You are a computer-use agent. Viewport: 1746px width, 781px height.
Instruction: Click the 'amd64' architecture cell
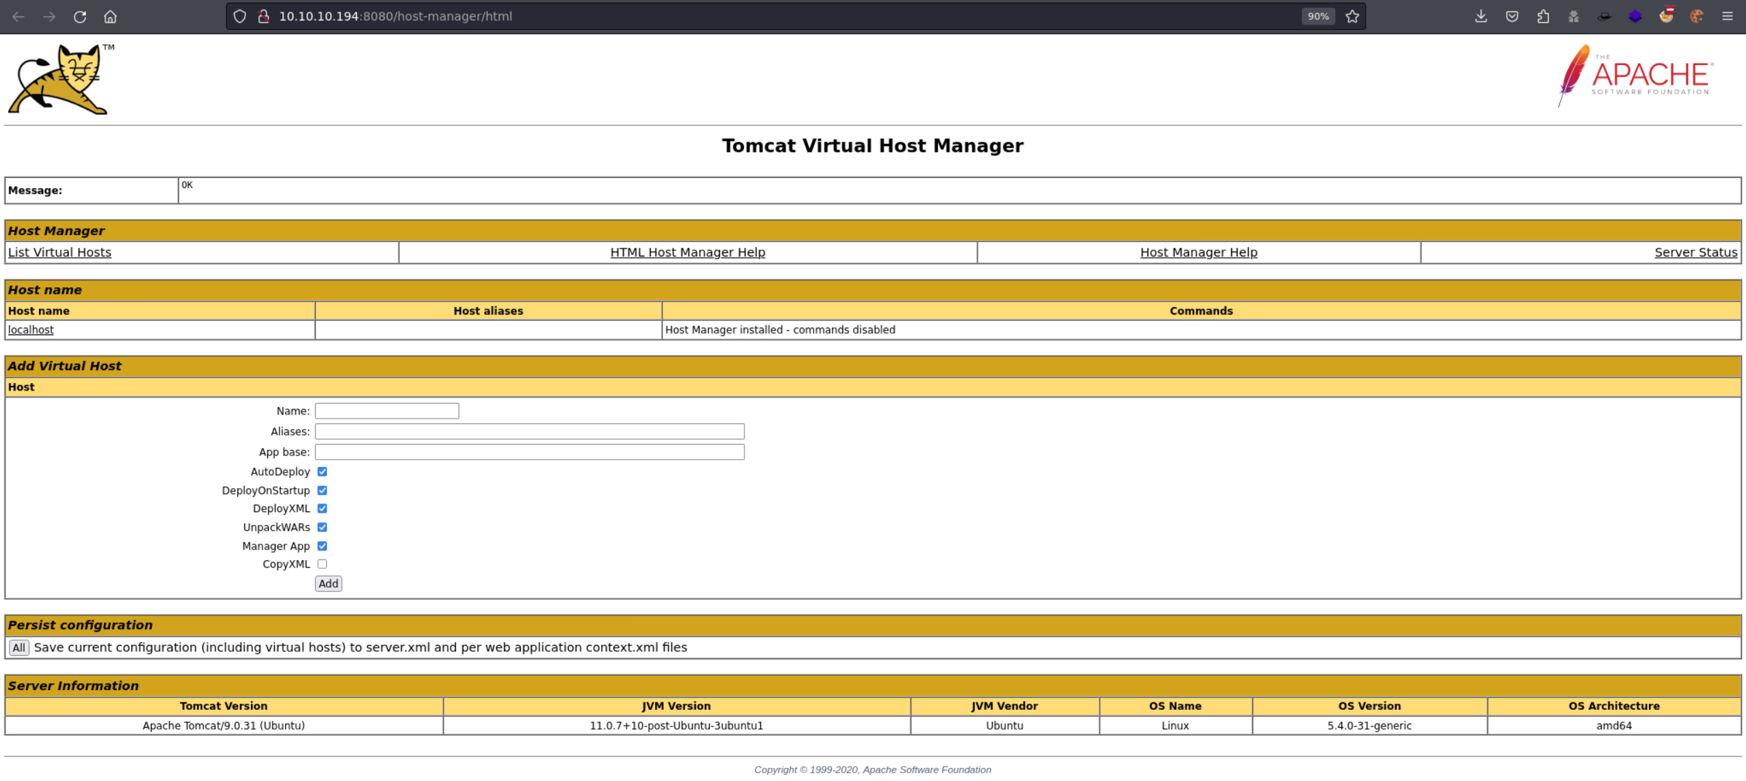[x=1614, y=726]
